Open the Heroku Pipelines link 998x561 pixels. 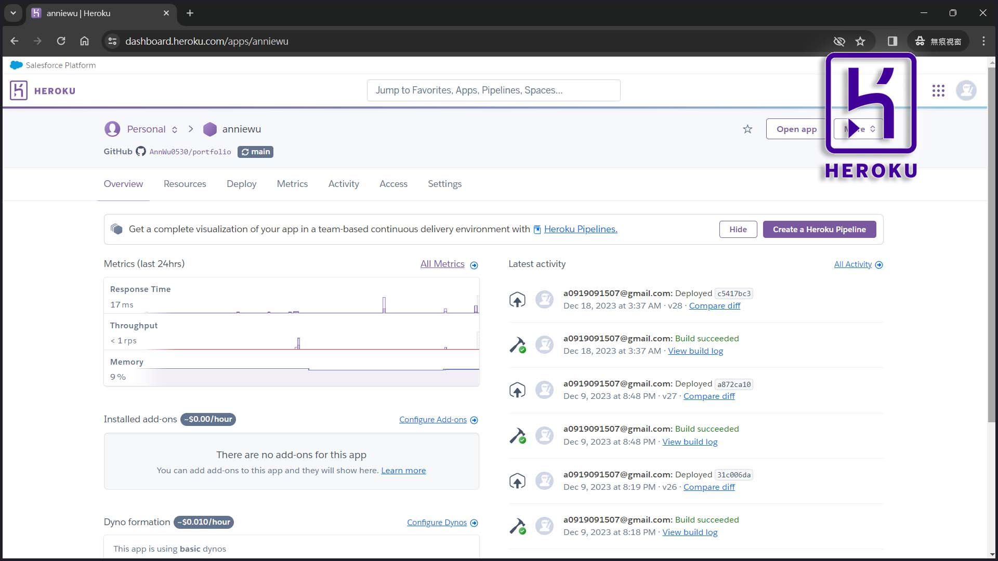(580, 229)
